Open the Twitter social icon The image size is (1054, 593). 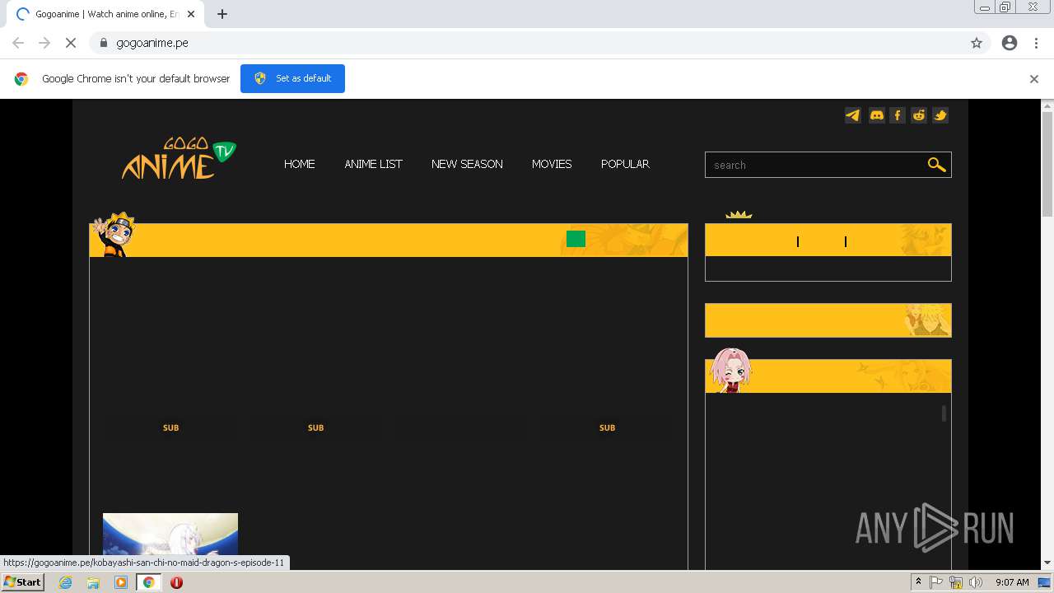point(940,115)
